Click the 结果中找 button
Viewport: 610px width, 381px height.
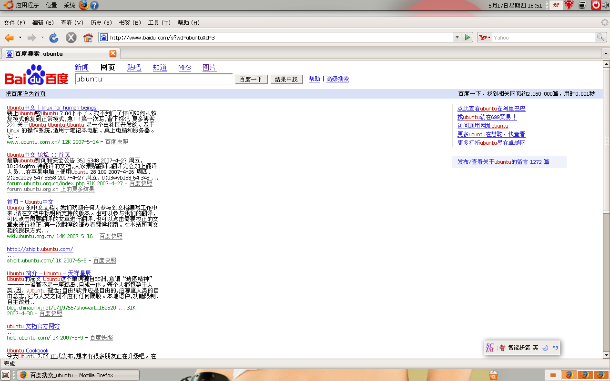coord(286,80)
